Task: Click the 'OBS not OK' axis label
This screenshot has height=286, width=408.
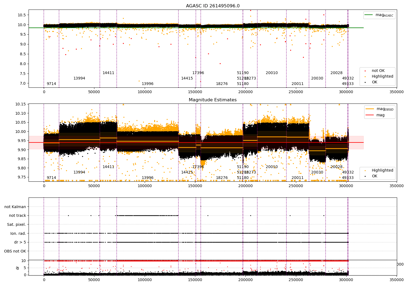Action: (15, 251)
